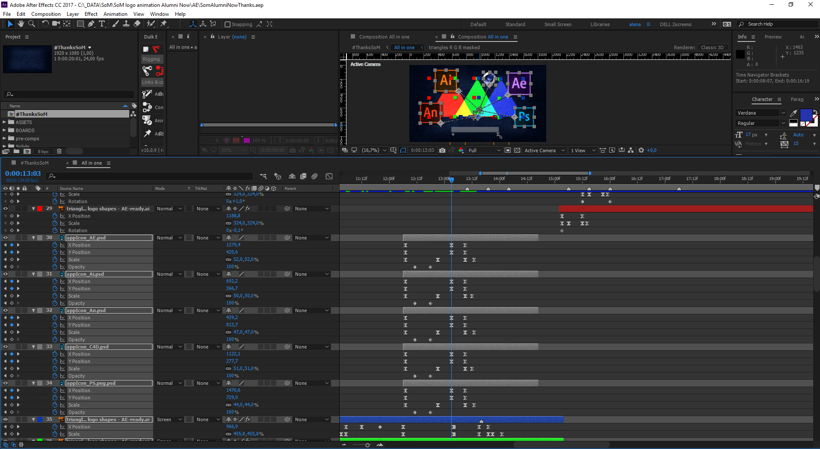This screenshot has width=820, height=449.
Task: Open Active Camera view dropdown
Action: point(545,151)
